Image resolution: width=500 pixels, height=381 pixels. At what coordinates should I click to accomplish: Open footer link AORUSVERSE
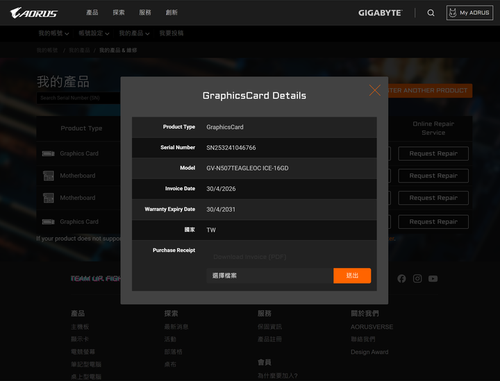(x=372, y=327)
